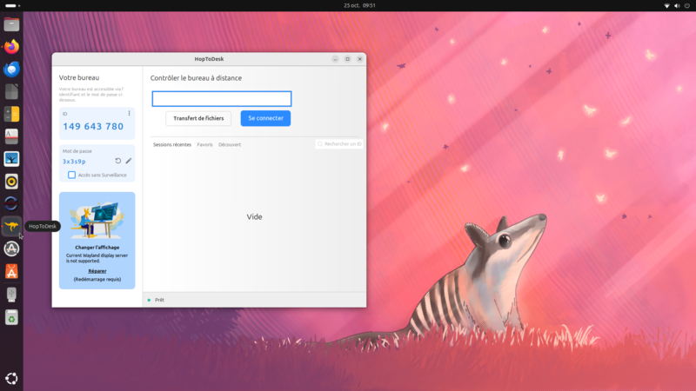Open the Trash from the dock
696x391 pixels.
pos(11,317)
